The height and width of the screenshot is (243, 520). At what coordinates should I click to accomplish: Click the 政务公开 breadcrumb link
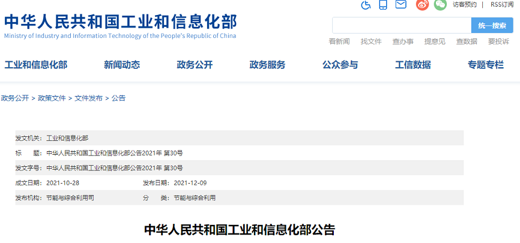[x=15, y=98]
